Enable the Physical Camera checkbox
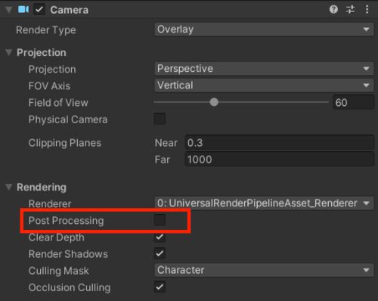 160,119
